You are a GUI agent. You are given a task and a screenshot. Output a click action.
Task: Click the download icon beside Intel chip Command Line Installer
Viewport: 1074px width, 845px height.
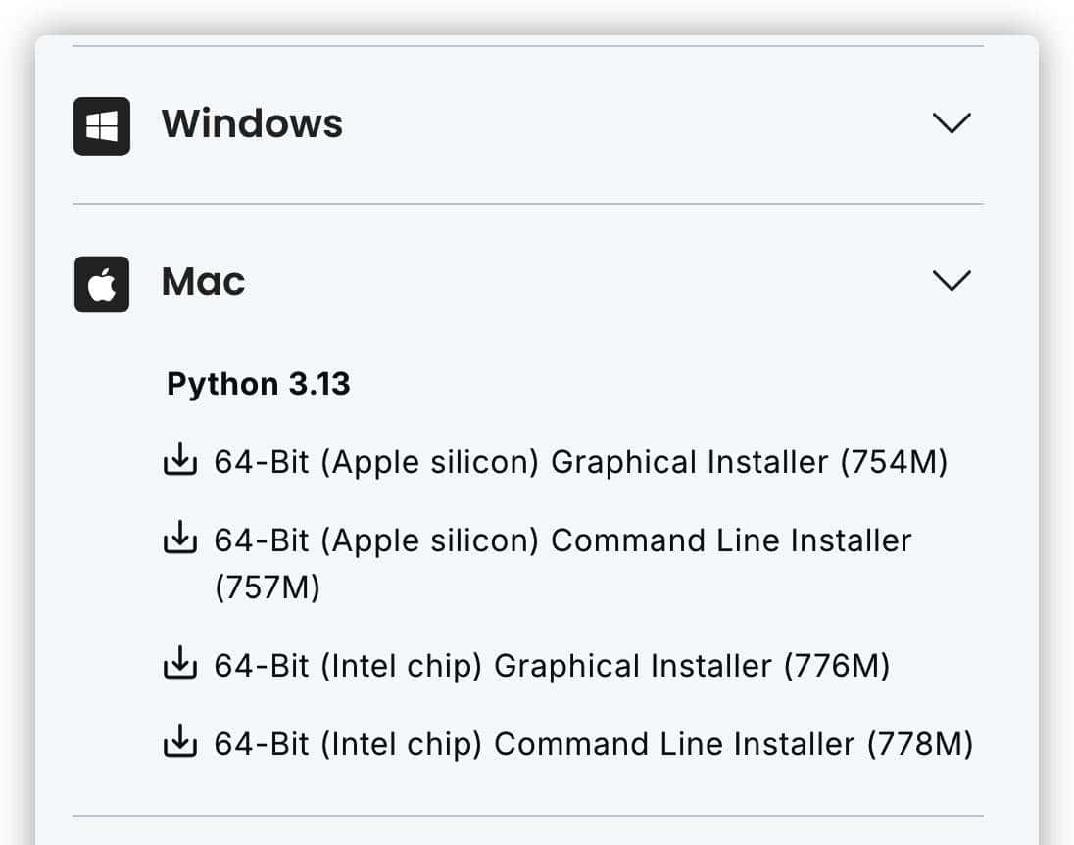click(x=182, y=743)
